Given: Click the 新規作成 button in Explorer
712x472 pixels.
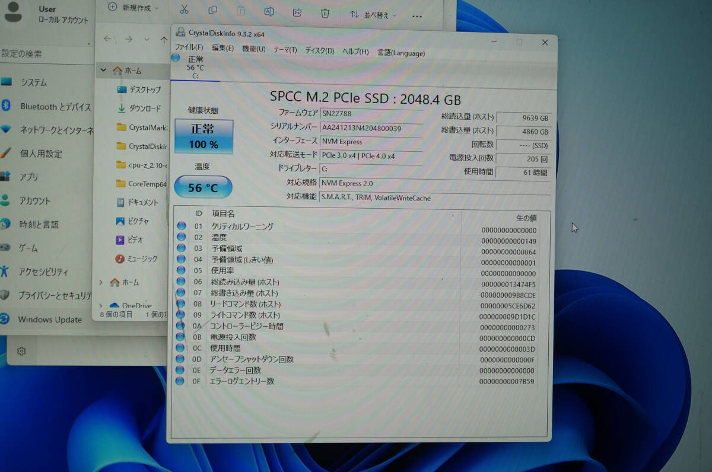Looking at the screenshot, I should point(133,8).
